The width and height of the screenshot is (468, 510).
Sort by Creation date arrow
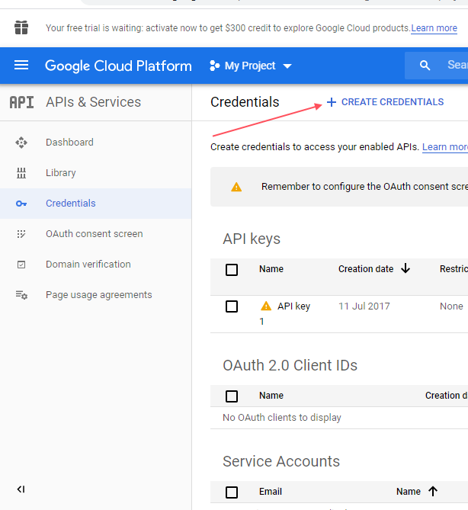click(x=405, y=268)
